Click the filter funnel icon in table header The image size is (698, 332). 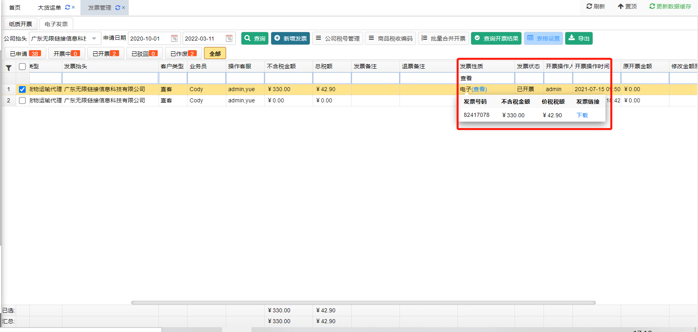point(9,67)
